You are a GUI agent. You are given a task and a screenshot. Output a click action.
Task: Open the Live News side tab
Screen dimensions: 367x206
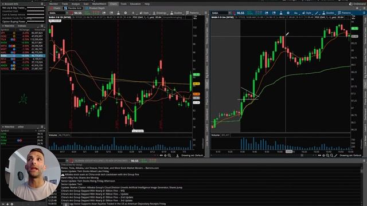(x=207, y=141)
